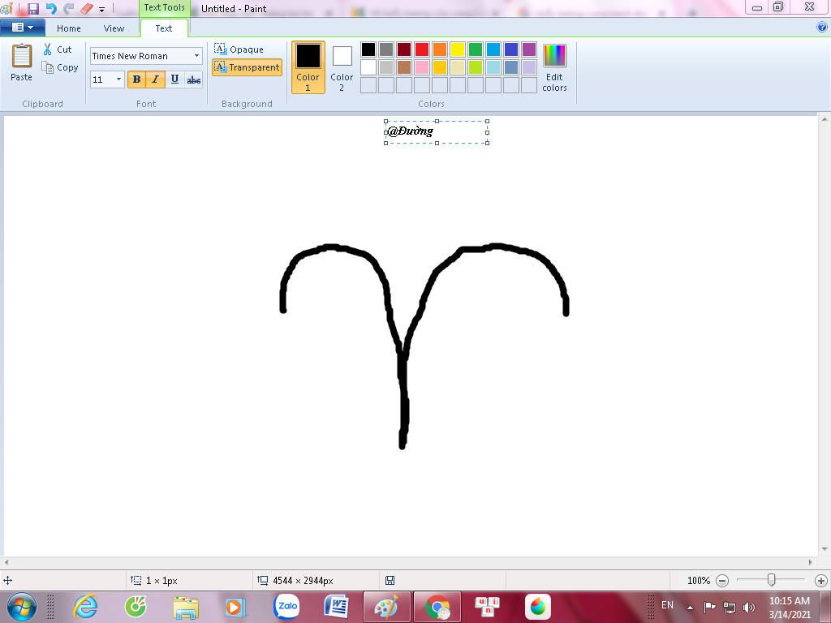831x623 pixels.
Task: Pick the red color swatch
Action: (x=422, y=49)
